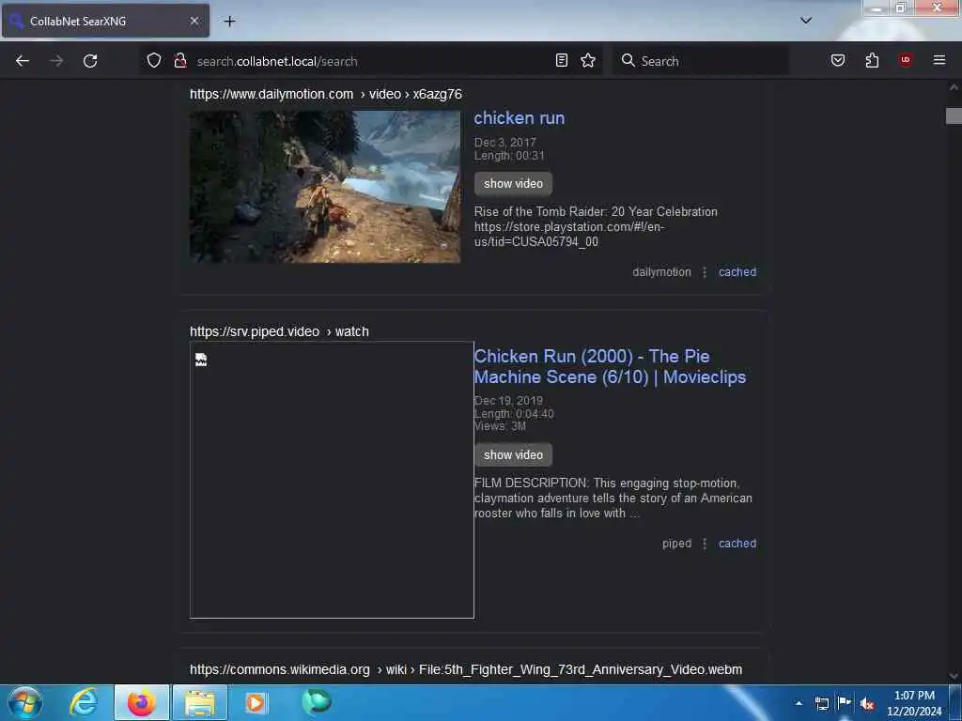Open the tracking protection shield icon
This screenshot has height=721, width=962.
(154, 60)
